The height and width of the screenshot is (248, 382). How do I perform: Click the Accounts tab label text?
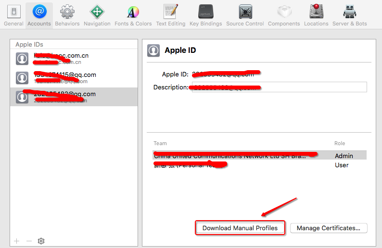coord(39,24)
